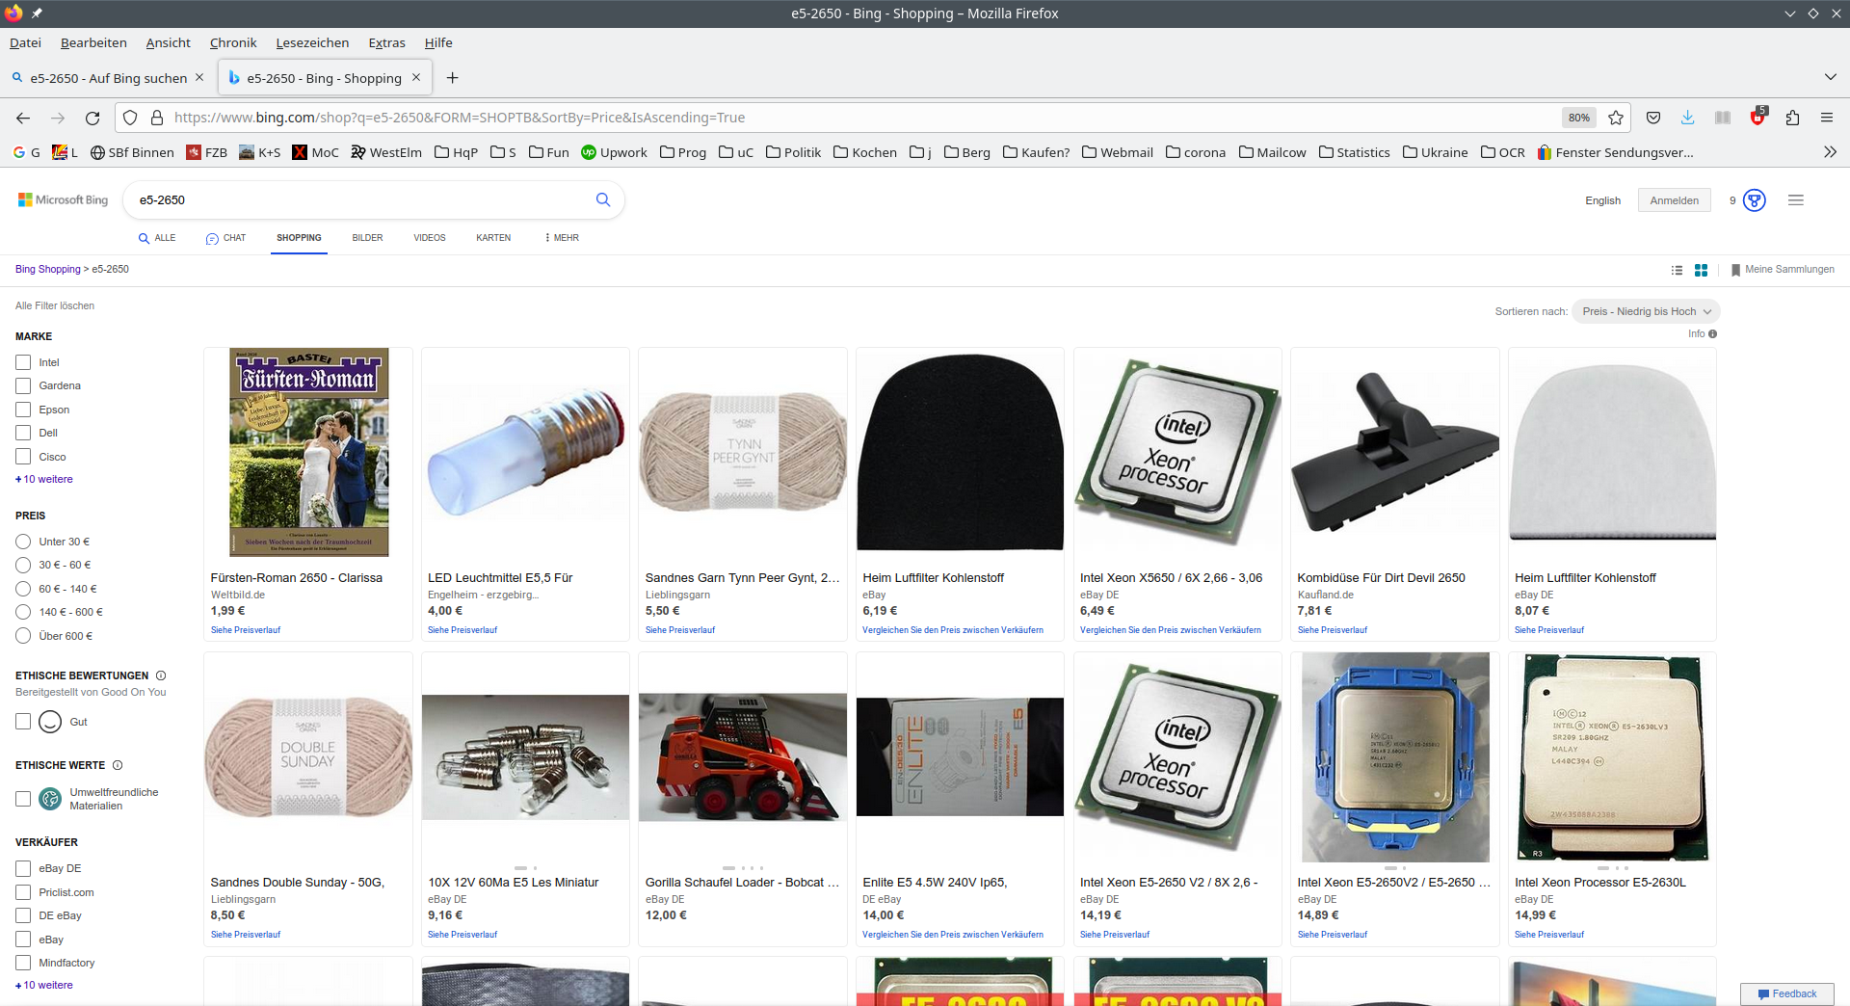Screen dimensions: 1850x1006
Task: Click the Anmelden sign-in button
Action: (x=1674, y=200)
